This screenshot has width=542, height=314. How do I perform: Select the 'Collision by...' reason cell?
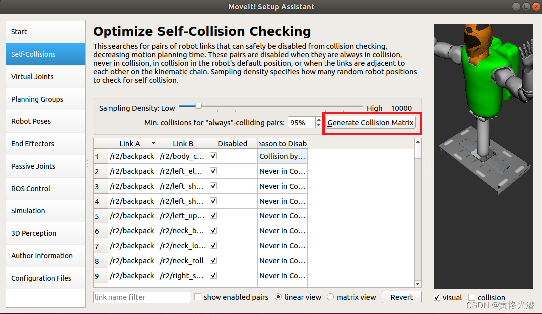(x=282, y=156)
